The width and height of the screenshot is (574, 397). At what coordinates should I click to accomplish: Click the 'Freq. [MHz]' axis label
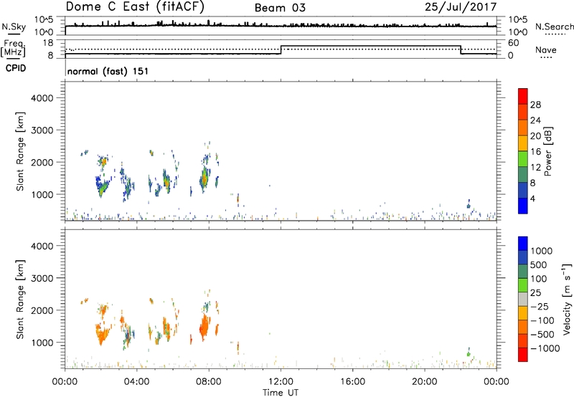pyautogui.click(x=14, y=48)
